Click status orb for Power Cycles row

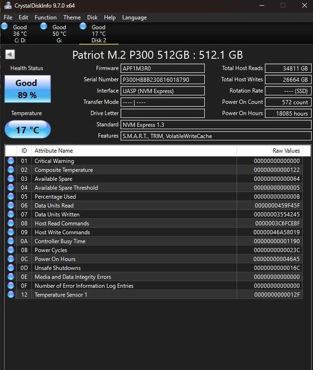pos(11,250)
